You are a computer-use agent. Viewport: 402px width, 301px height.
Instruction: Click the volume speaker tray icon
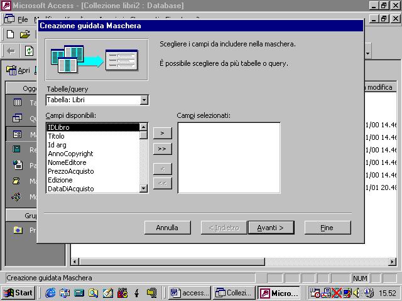coord(356,293)
